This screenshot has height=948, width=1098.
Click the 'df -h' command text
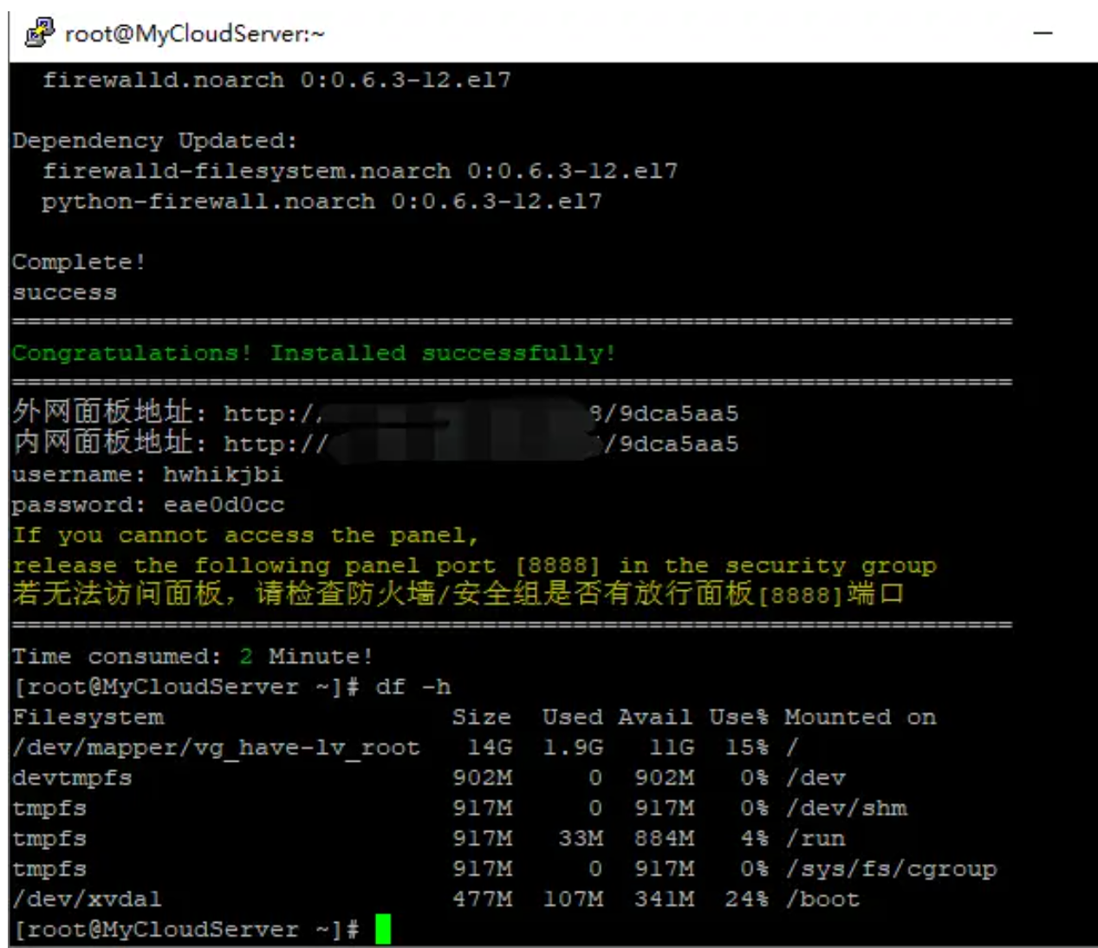pyautogui.click(x=413, y=687)
